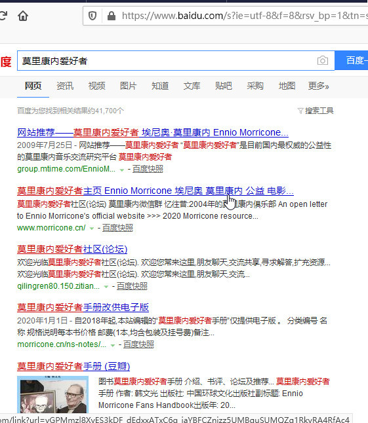368x423 pixels.
Task: Open the tracking protection shield icon
Action: pos(92,16)
